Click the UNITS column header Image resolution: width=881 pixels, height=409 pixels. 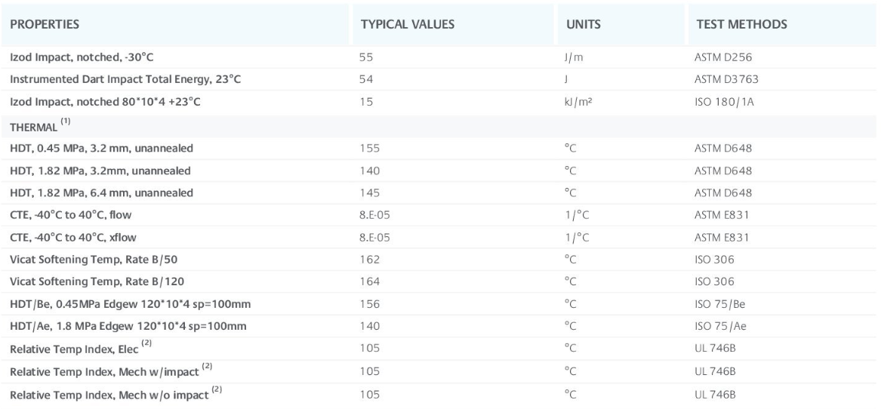(x=583, y=24)
